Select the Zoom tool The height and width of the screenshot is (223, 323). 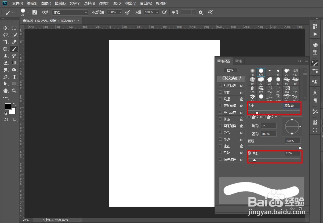[x=14, y=91]
